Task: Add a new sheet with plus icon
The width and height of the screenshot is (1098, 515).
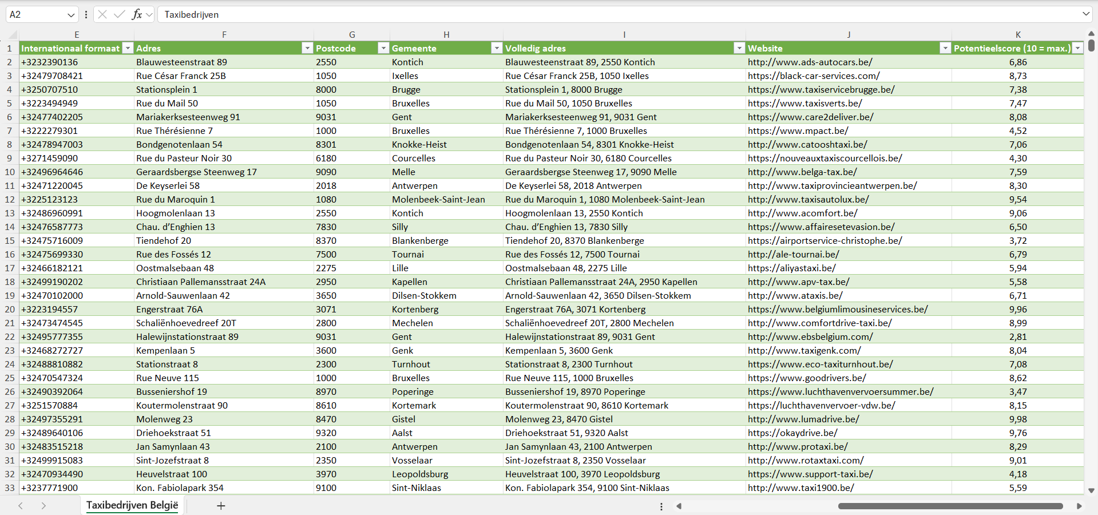Action: (221, 506)
